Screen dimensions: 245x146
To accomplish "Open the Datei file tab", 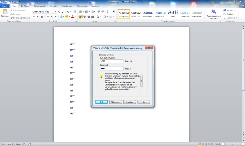I will 5,6.
